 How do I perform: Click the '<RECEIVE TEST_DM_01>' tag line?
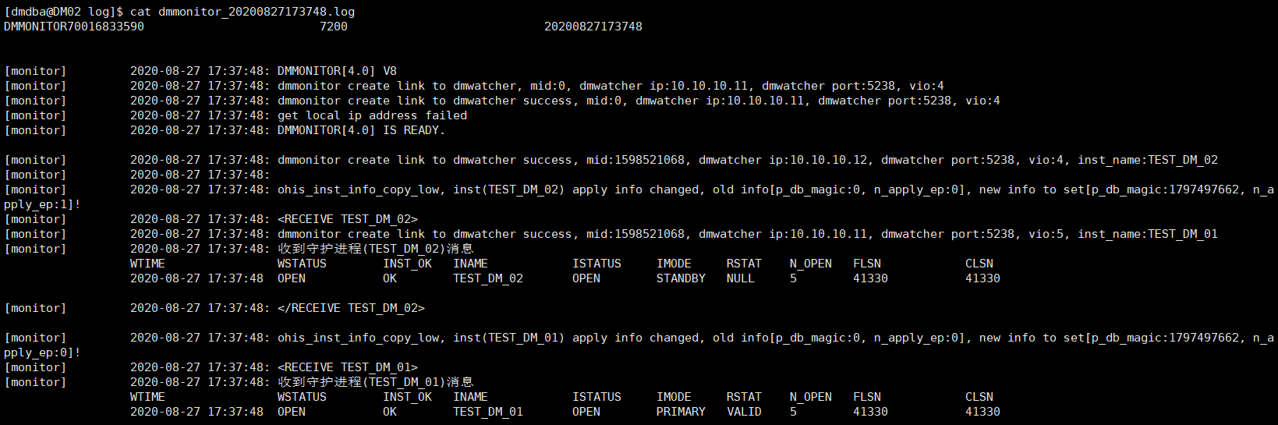click(348, 367)
